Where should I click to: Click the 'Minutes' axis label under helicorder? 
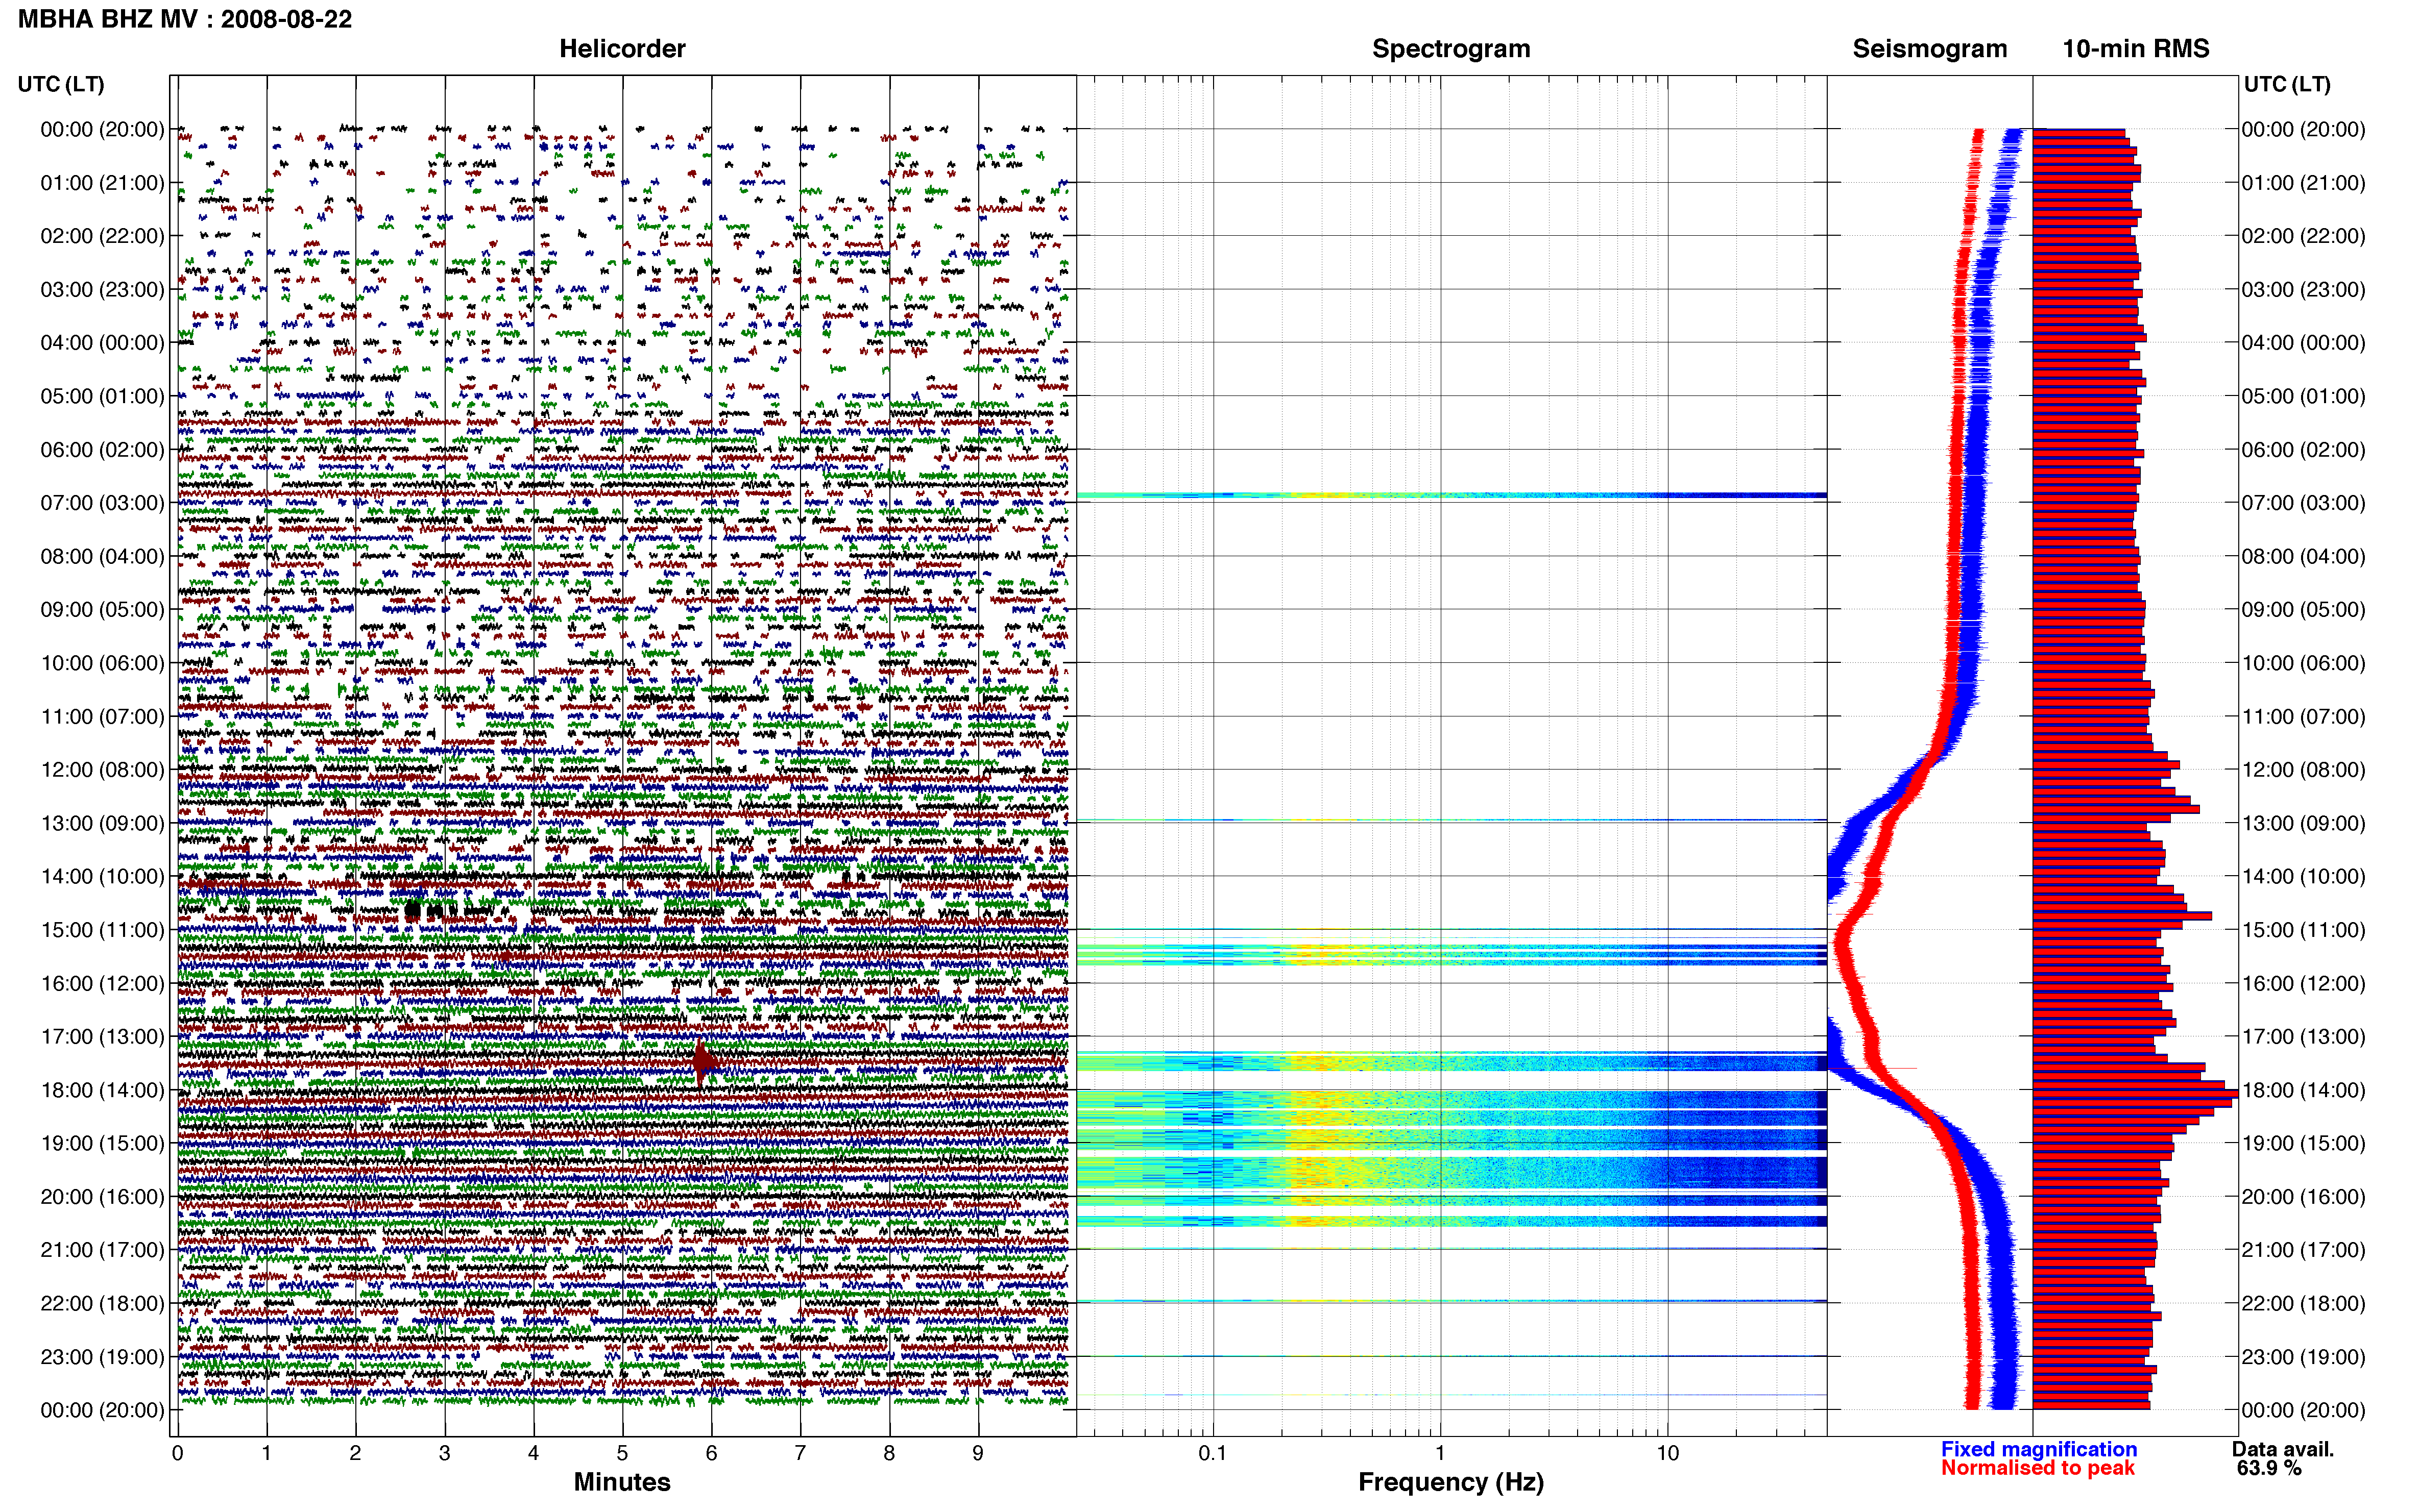(621, 1482)
